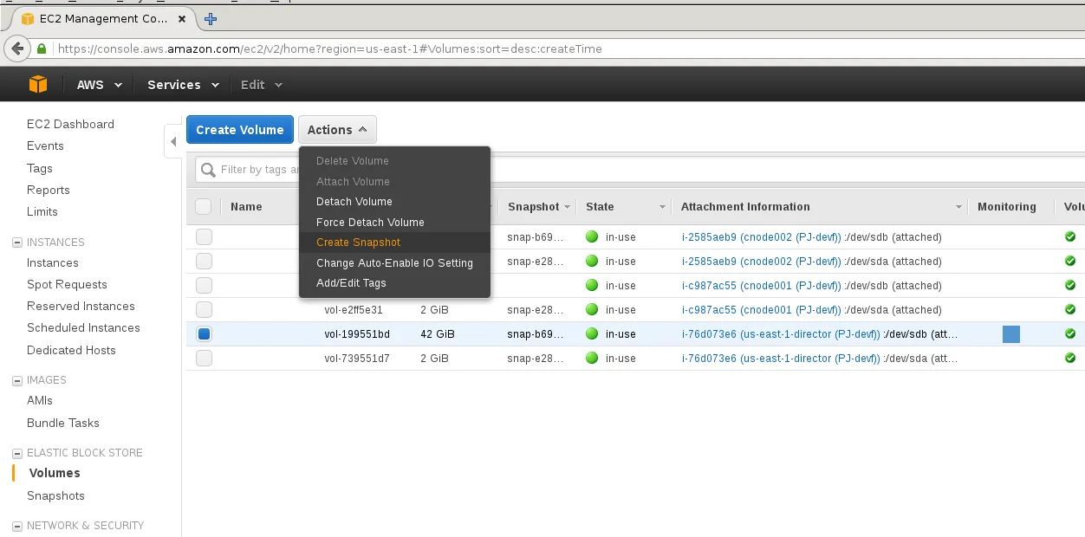
Task: Click the AWS orange cube home icon
Action: pos(37,84)
